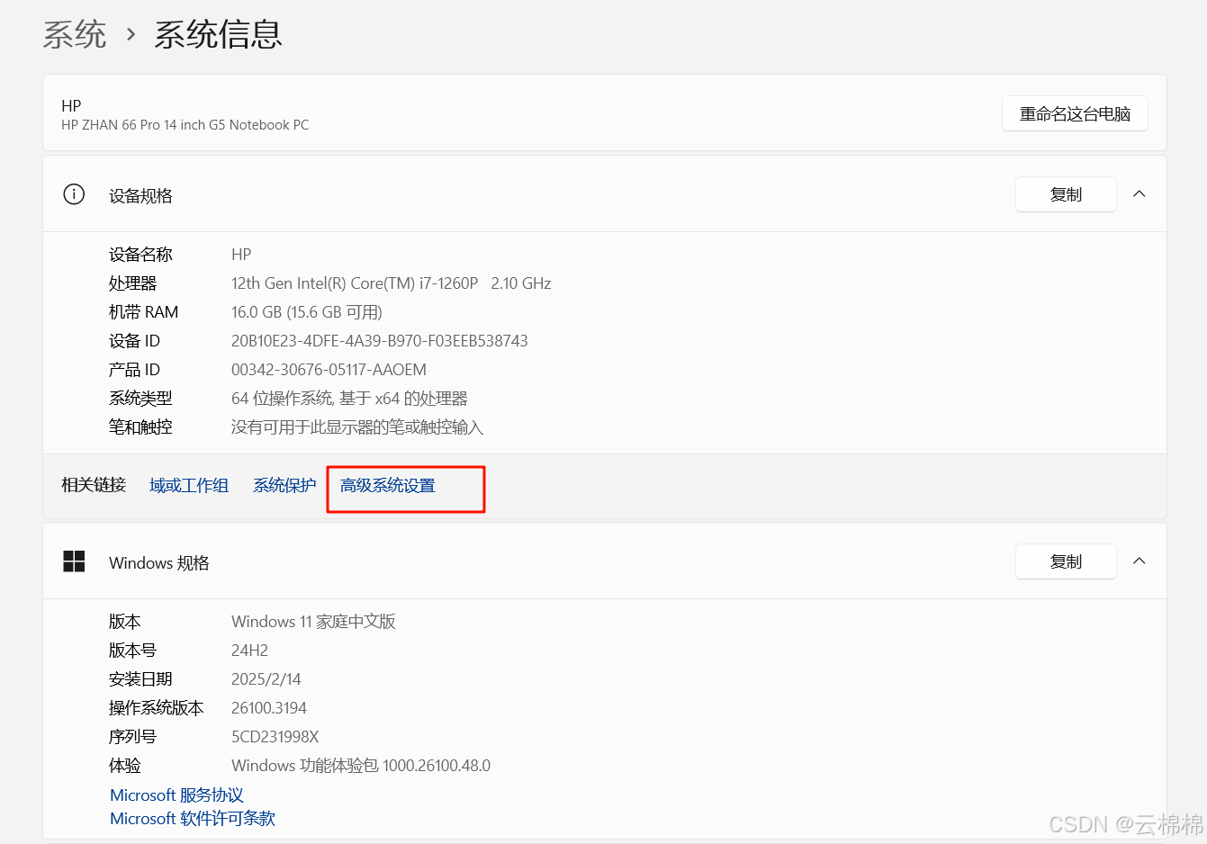Click the 产品 ID label
The height and width of the screenshot is (844, 1207).
point(134,370)
